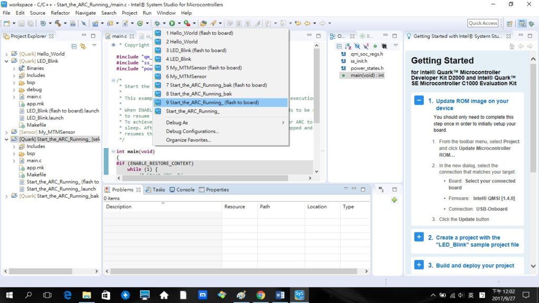Click the yellow Back navigation arrow

click(307, 23)
